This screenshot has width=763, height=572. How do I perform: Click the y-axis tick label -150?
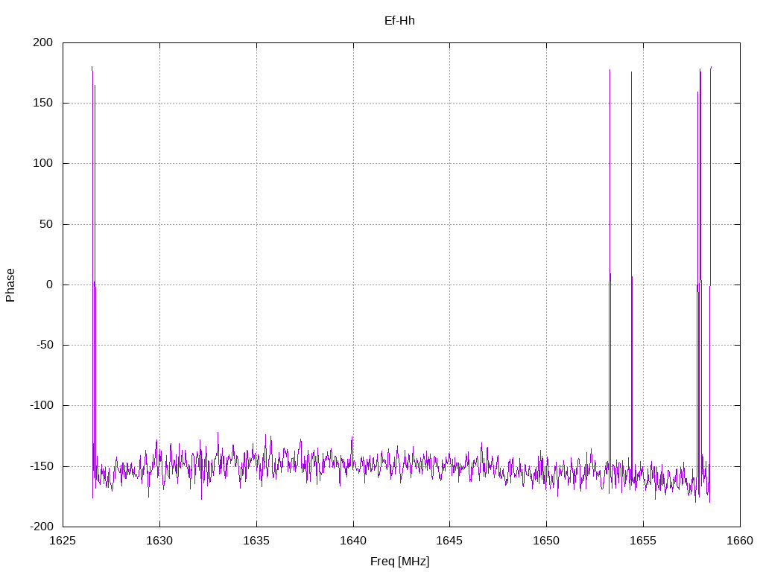pos(42,466)
